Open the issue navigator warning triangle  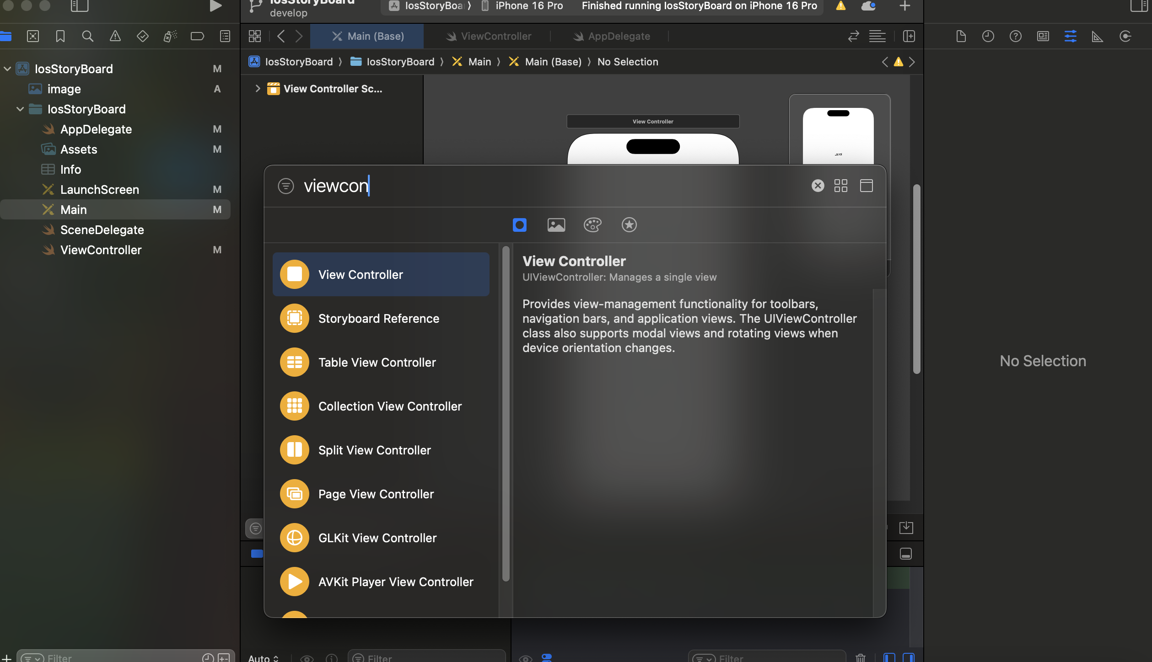click(x=115, y=36)
